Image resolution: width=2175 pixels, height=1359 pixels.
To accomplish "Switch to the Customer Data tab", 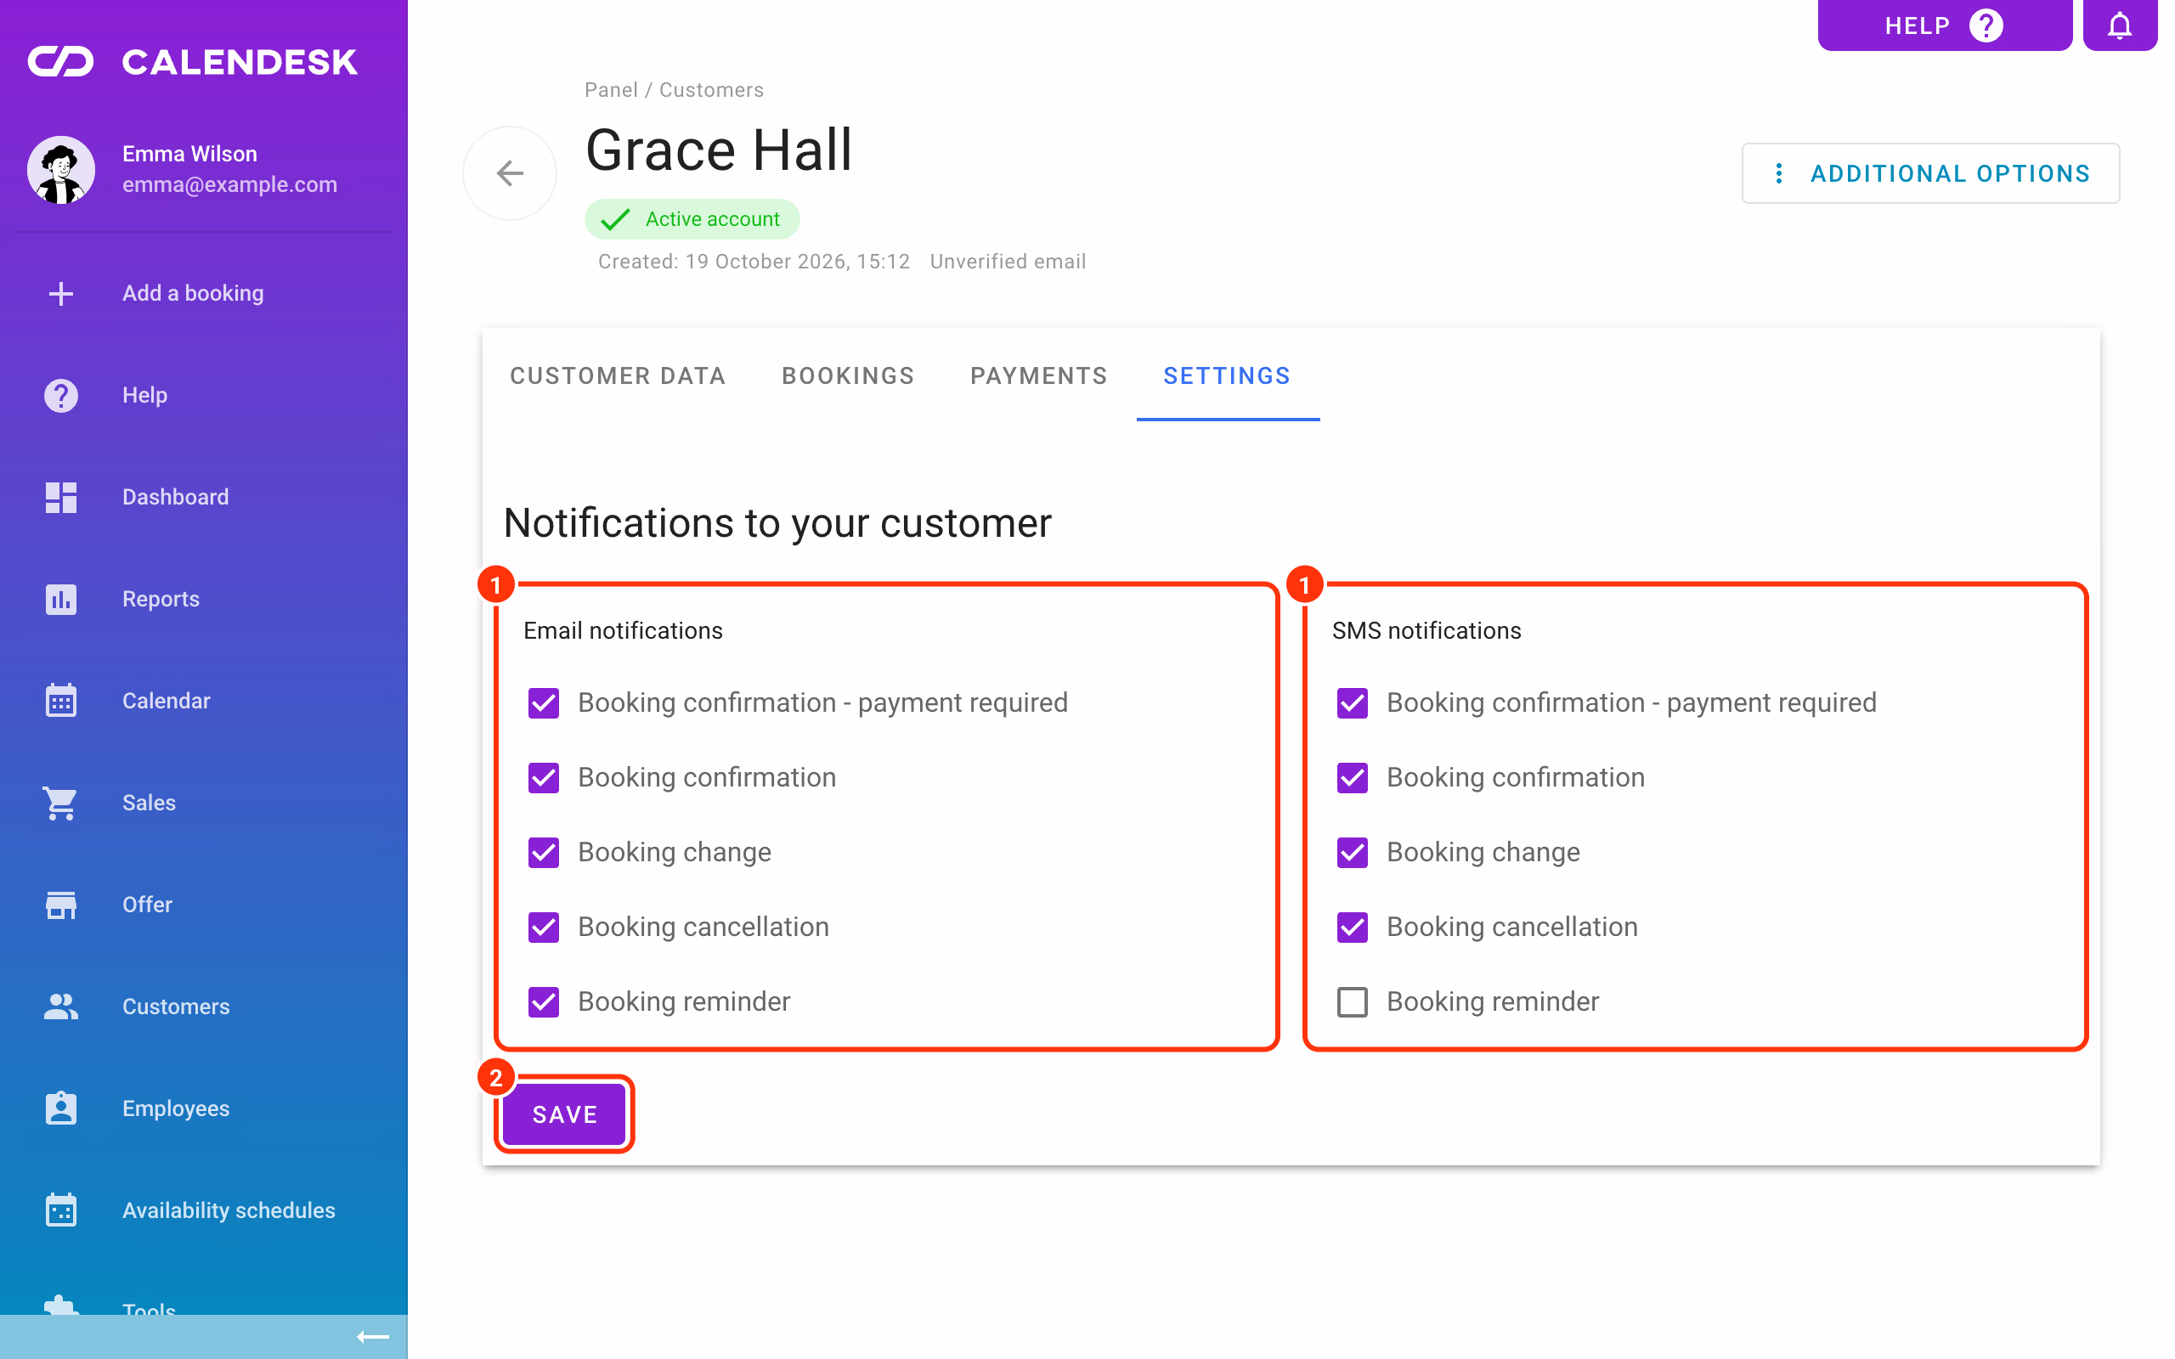I will click(x=618, y=375).
